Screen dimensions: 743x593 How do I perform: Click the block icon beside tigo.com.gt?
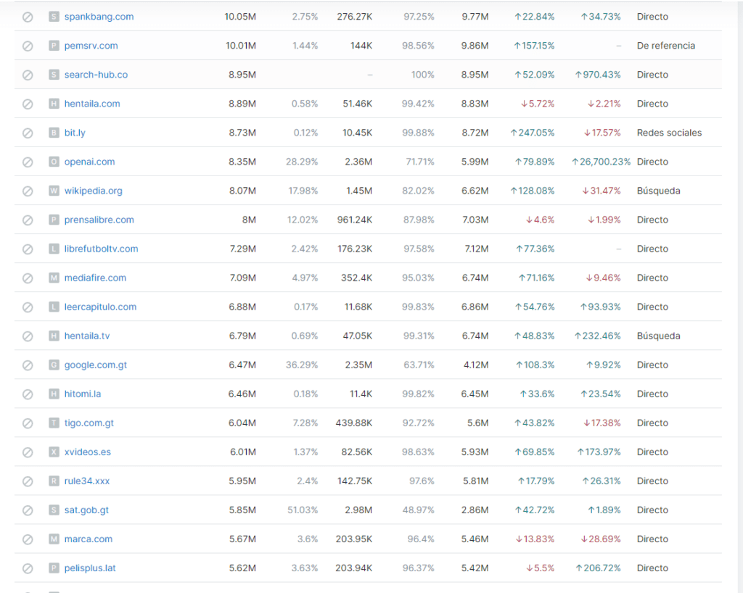coord(28,423)
